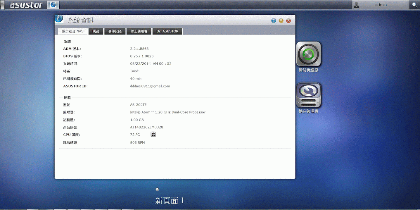Screen dimensions: 420x210
Task: Click the search magnifier in top bar
Action: [x=415, y=5]
